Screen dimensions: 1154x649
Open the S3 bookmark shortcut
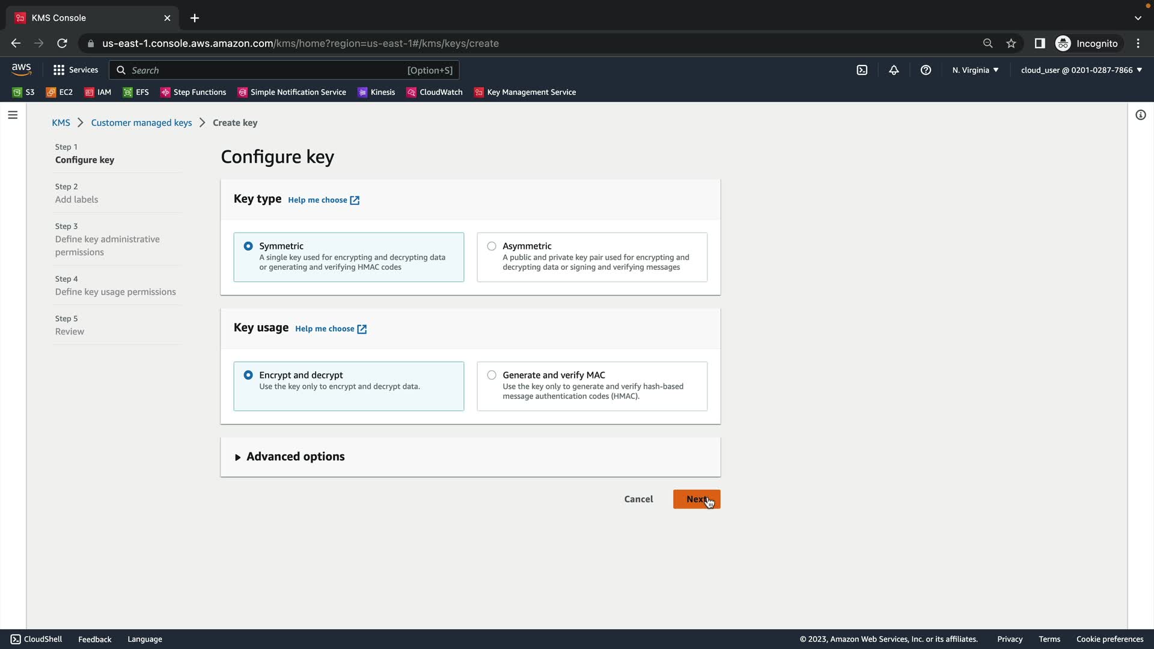pyautogui.click(x=24, y=92)
